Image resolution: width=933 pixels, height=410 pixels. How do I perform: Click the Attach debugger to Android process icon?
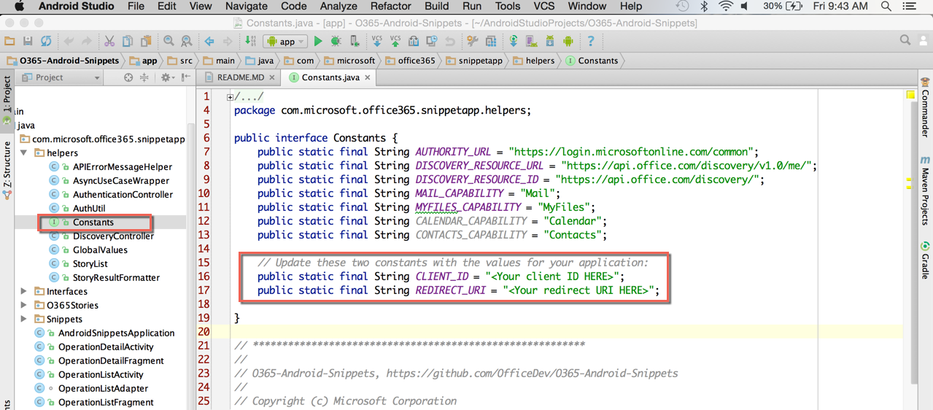click(x=355, y=42)
